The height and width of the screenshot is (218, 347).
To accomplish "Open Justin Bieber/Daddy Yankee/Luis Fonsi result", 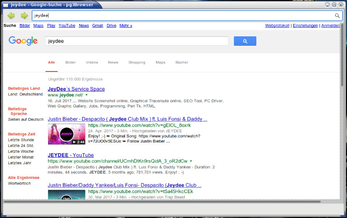I will 125,185.
